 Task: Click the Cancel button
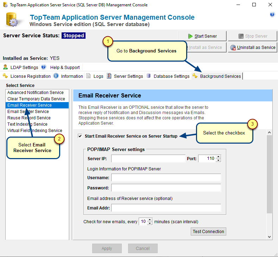[x=143, y=248]
